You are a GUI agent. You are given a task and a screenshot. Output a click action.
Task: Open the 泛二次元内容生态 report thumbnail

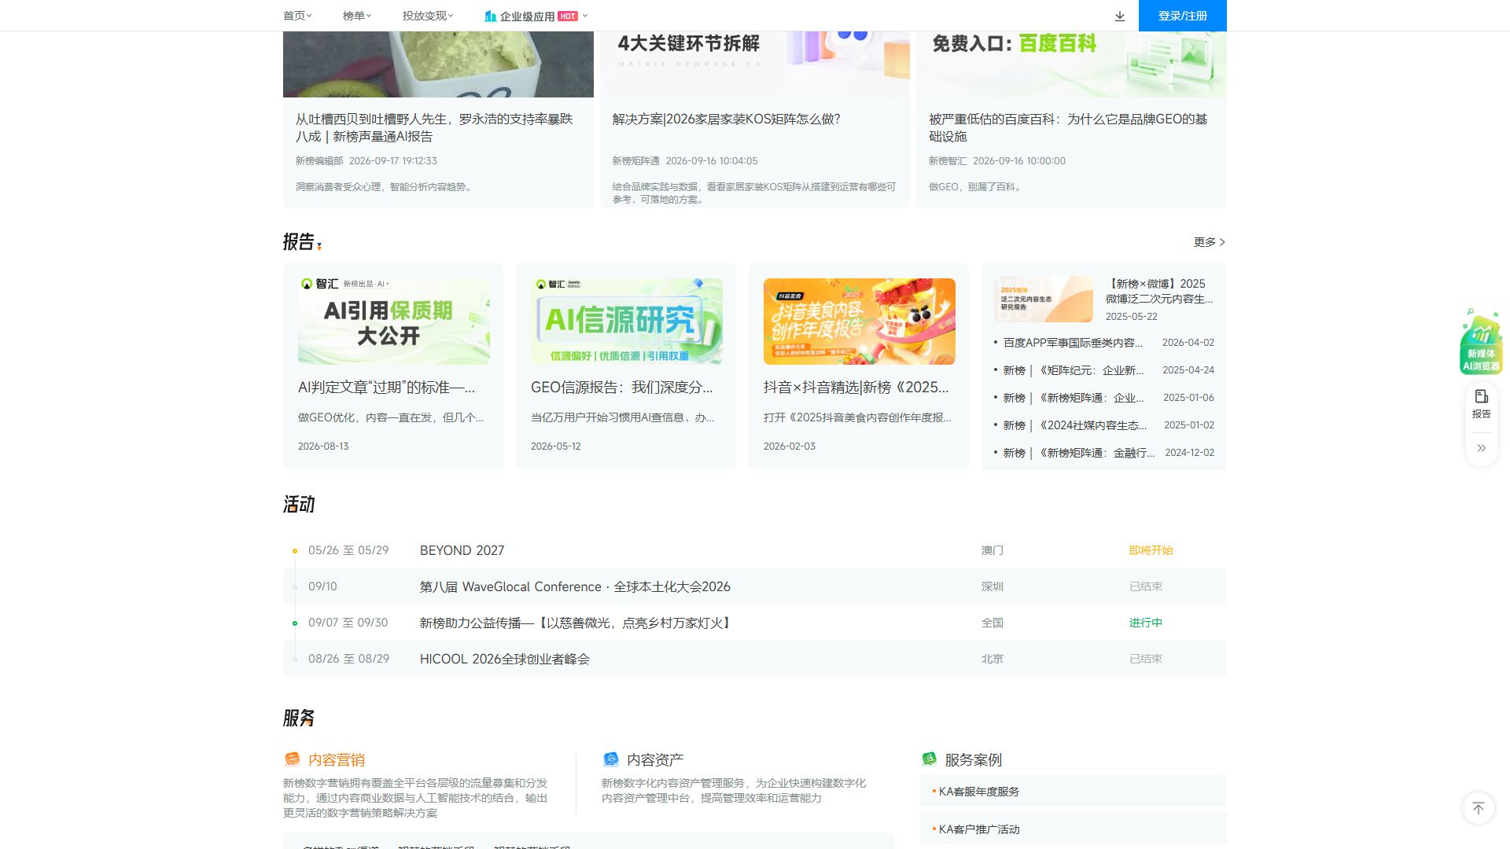(1044, 299)
